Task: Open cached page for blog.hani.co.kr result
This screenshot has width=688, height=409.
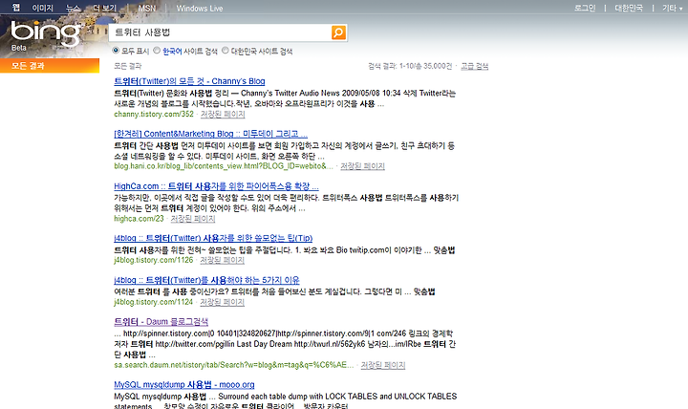Action: click(362, 166)
